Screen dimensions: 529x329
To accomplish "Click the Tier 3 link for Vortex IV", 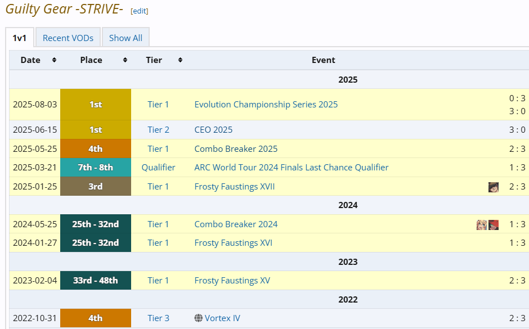I will point(158,318).
